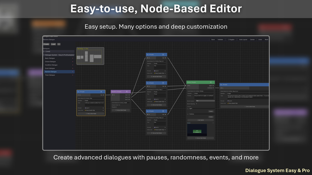Select Random Dialogue in the list
312x175 pixels.
pos(59,72)
